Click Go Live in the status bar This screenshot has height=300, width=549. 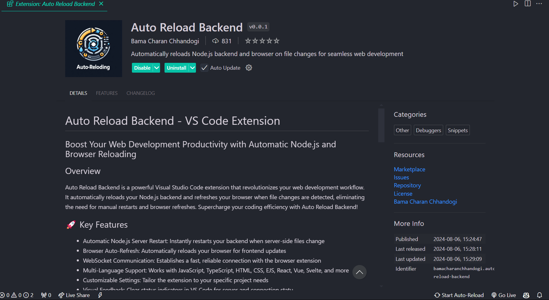[x=504, y=295]
